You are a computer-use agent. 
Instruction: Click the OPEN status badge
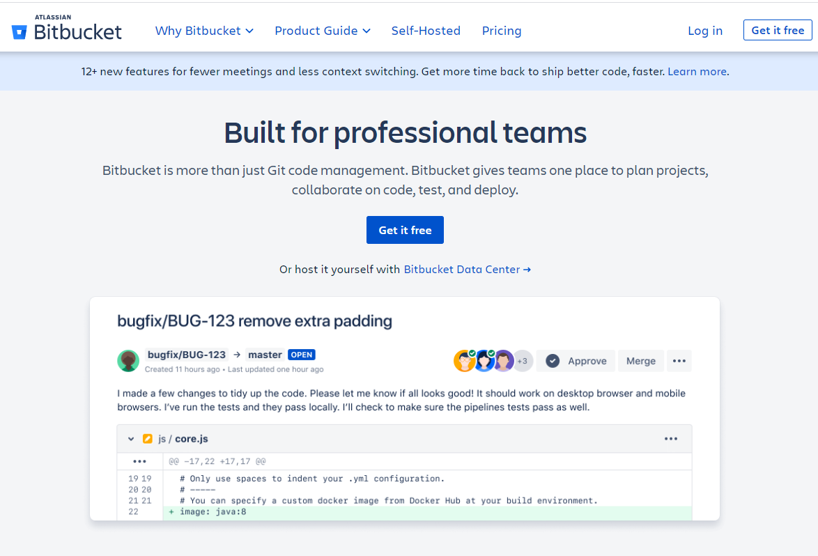[x=302, y=355]
